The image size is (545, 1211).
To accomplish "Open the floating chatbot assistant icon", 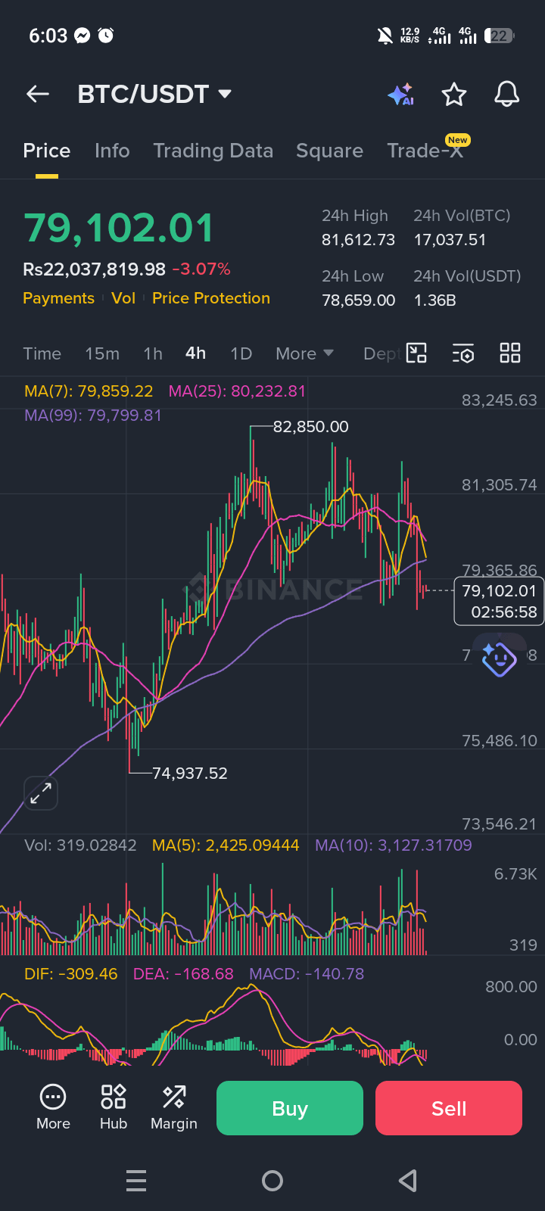I will coord(499,658).
